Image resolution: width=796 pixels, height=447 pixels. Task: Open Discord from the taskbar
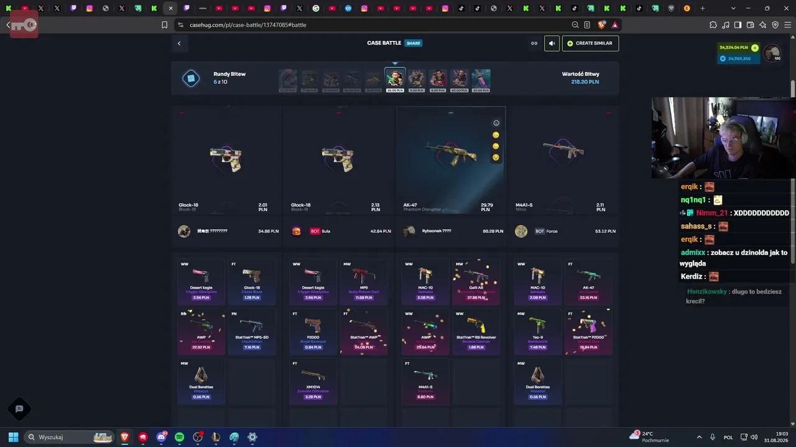(x=161, y=437)
